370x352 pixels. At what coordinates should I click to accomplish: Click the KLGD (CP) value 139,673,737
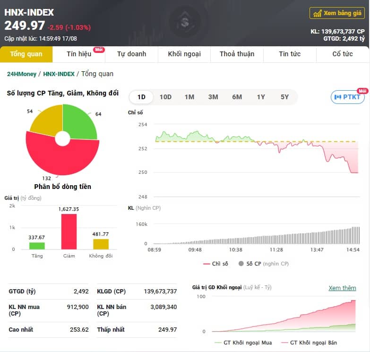pos(160,292)
